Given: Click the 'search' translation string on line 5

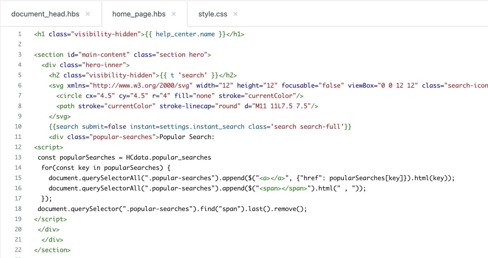Looking at the screenshot, I should 193,75.
